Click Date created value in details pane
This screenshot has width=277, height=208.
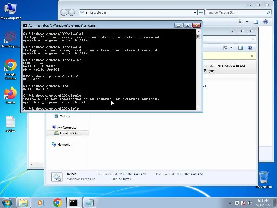click(x=189, y=174)
